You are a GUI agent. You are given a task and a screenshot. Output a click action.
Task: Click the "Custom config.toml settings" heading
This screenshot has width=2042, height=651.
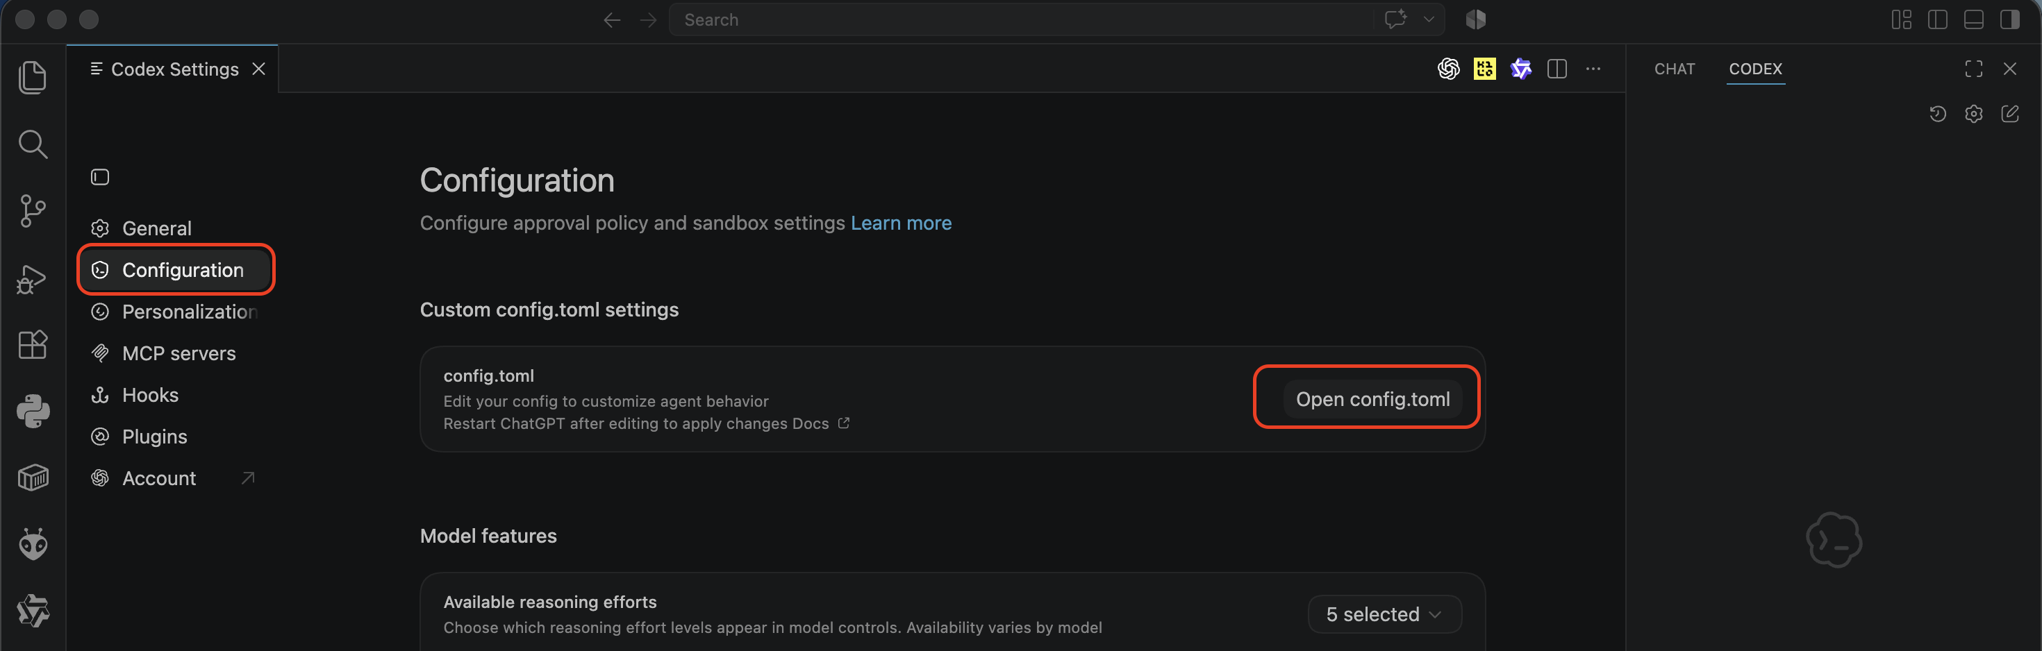549,310
